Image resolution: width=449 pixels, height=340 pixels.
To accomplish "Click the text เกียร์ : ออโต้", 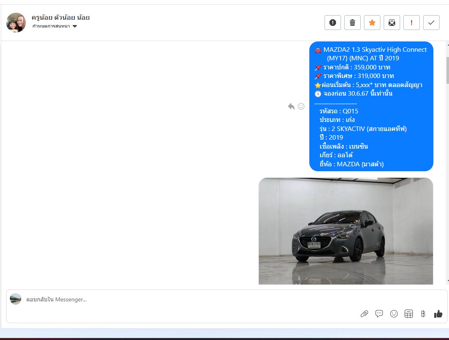I will pyautogui.click(x=336, y=155).
